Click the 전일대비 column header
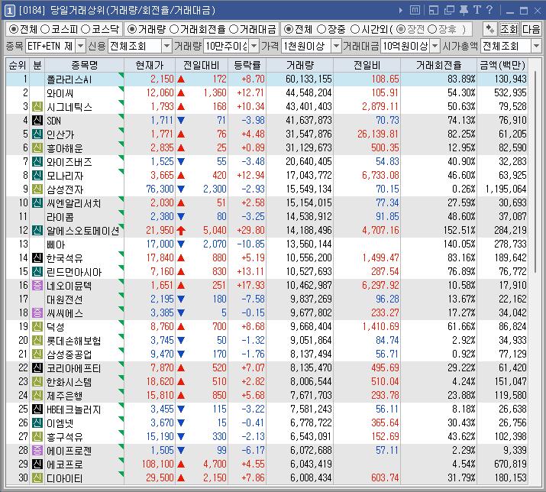 click(202, 65)
